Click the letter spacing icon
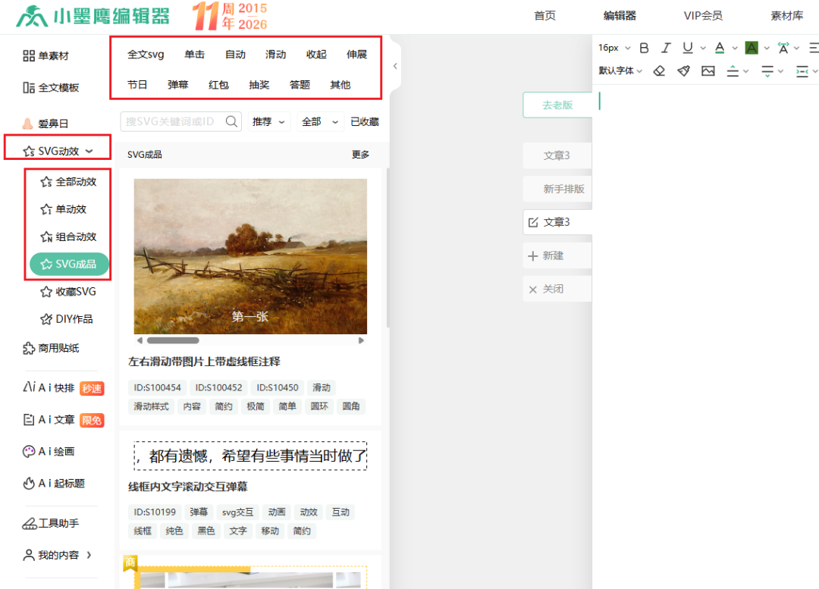This screenshot has width=819, height=589. tap(783, 48)
